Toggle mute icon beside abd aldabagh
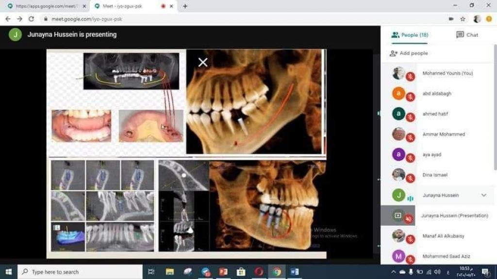Viewport: 497px width, 279px height. (x=410, y=97)
